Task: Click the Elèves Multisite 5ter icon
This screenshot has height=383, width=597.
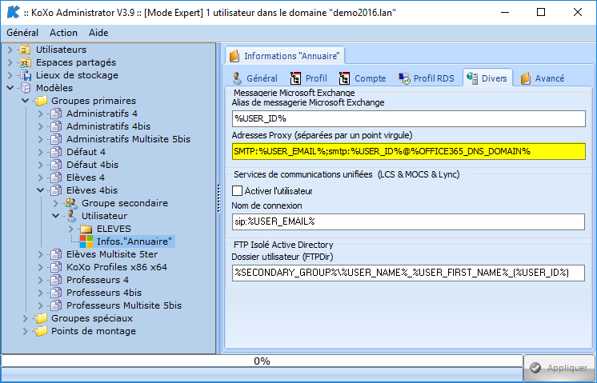Action: tap(56, 254)
